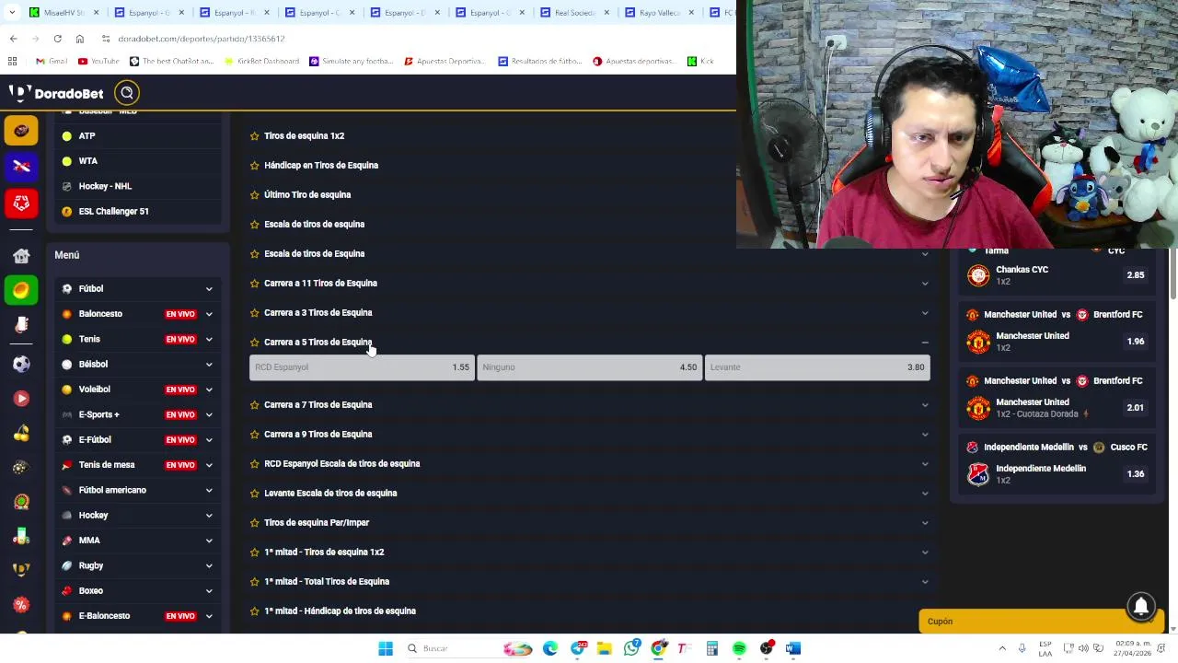This screenshot has width=1178, height=663.
Task: Open the DoradoBet search icon
Action: [x=127, y=93]
